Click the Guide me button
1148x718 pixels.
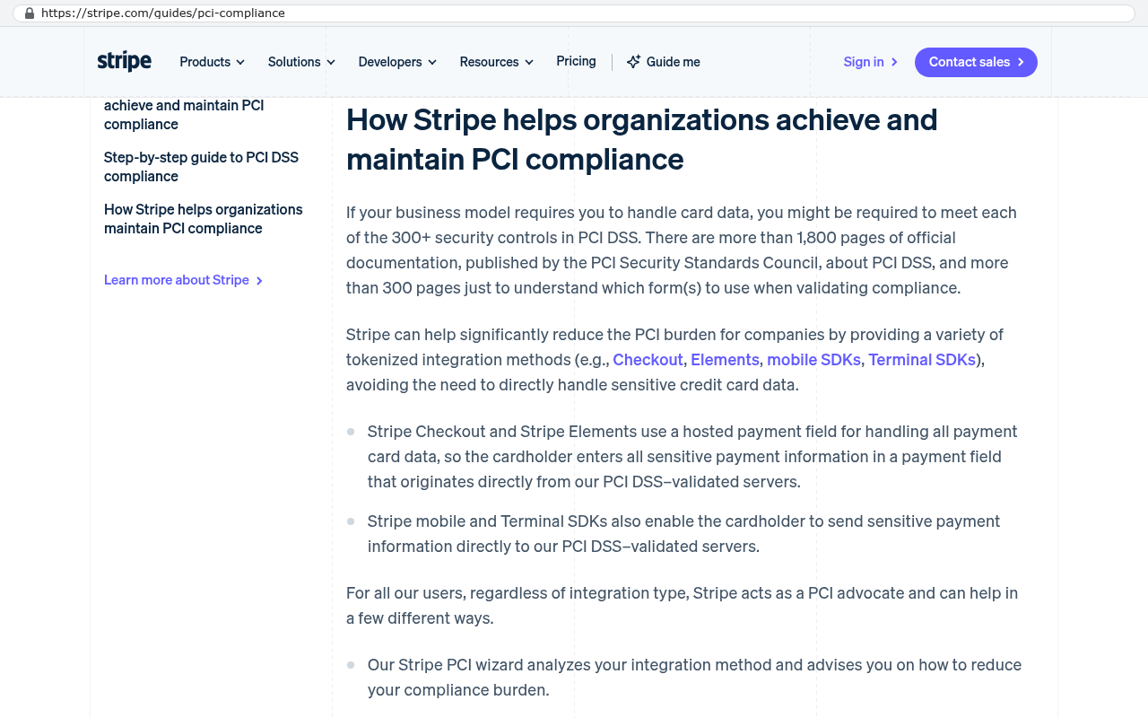[663, 62]
